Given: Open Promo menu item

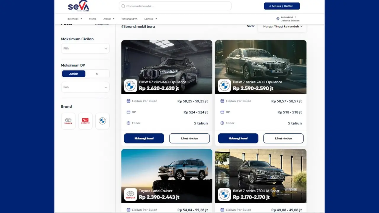Looking at the screenshot, I should (x=93, y=19).
